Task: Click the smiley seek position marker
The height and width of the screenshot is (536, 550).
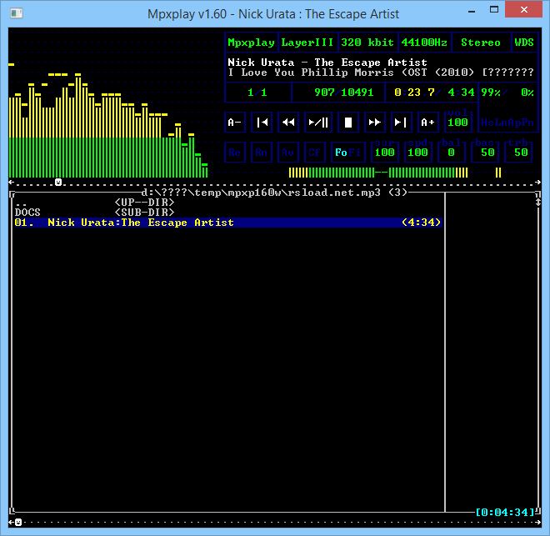Action: (x=58, y=182)
